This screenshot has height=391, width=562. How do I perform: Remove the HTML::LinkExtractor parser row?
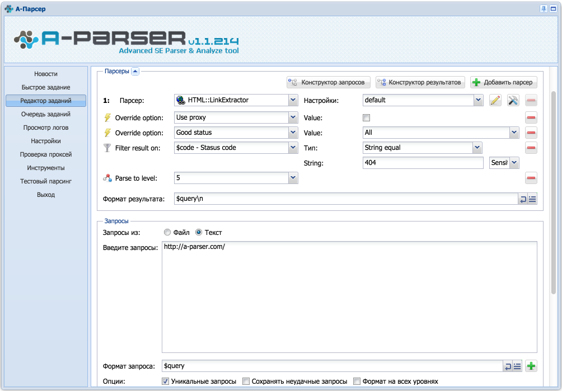pyautogui.click(x=531, y=100)
